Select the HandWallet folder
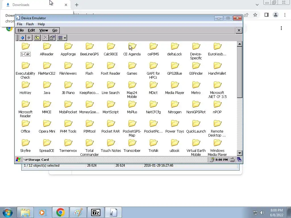 click(x=217, y=69)
